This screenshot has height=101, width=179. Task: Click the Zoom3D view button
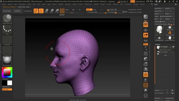145,64
